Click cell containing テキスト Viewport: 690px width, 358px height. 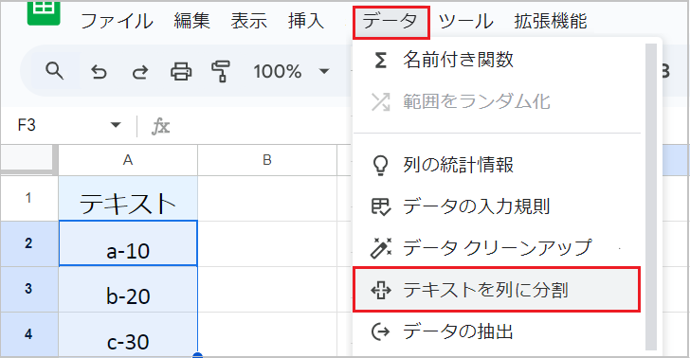[128, 199]
